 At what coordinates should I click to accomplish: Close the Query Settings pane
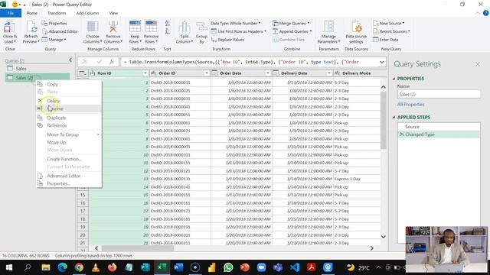pos(478,64)
